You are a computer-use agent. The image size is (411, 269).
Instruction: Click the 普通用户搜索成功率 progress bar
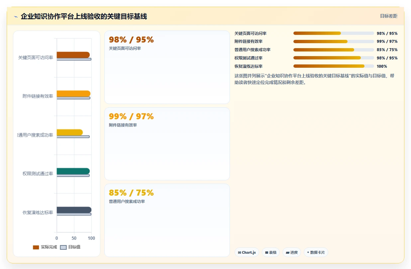[x=334, y=50]
